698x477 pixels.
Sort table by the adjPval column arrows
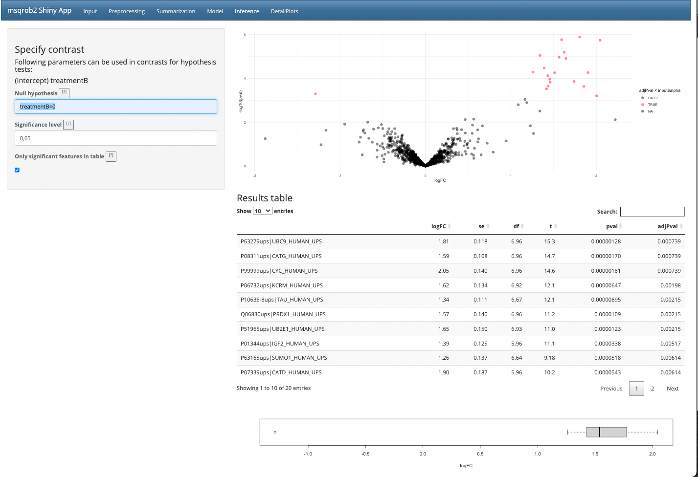point(681,226)
